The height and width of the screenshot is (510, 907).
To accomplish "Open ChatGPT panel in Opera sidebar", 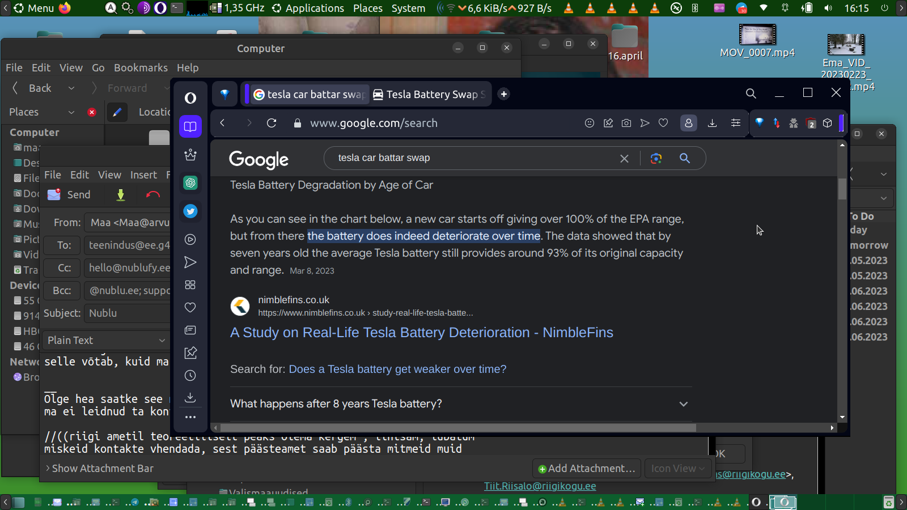I will (190, 182).
